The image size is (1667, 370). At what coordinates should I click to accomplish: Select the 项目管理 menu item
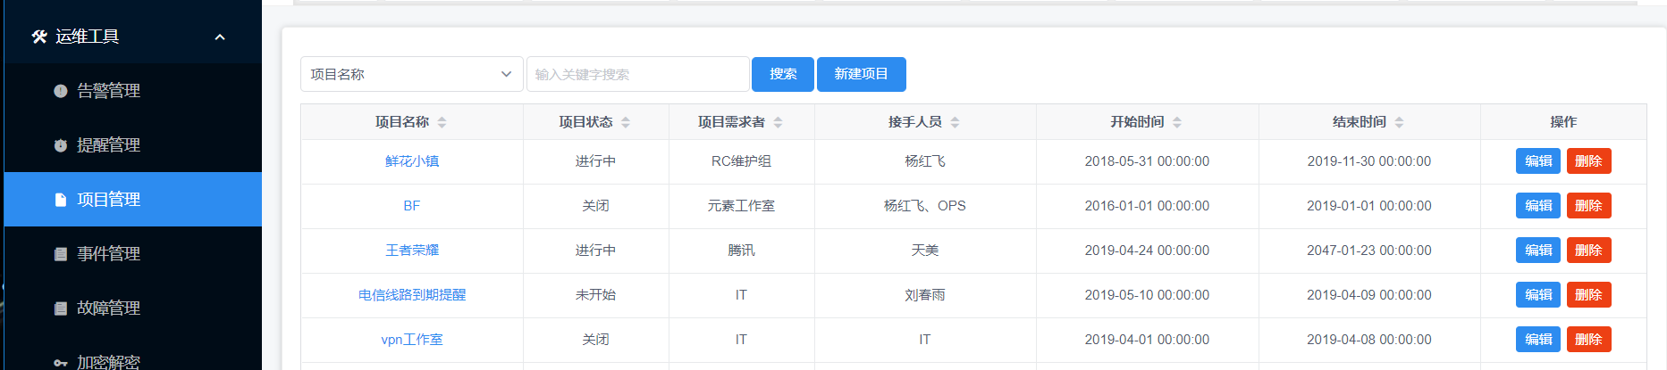tap(133, 200)
